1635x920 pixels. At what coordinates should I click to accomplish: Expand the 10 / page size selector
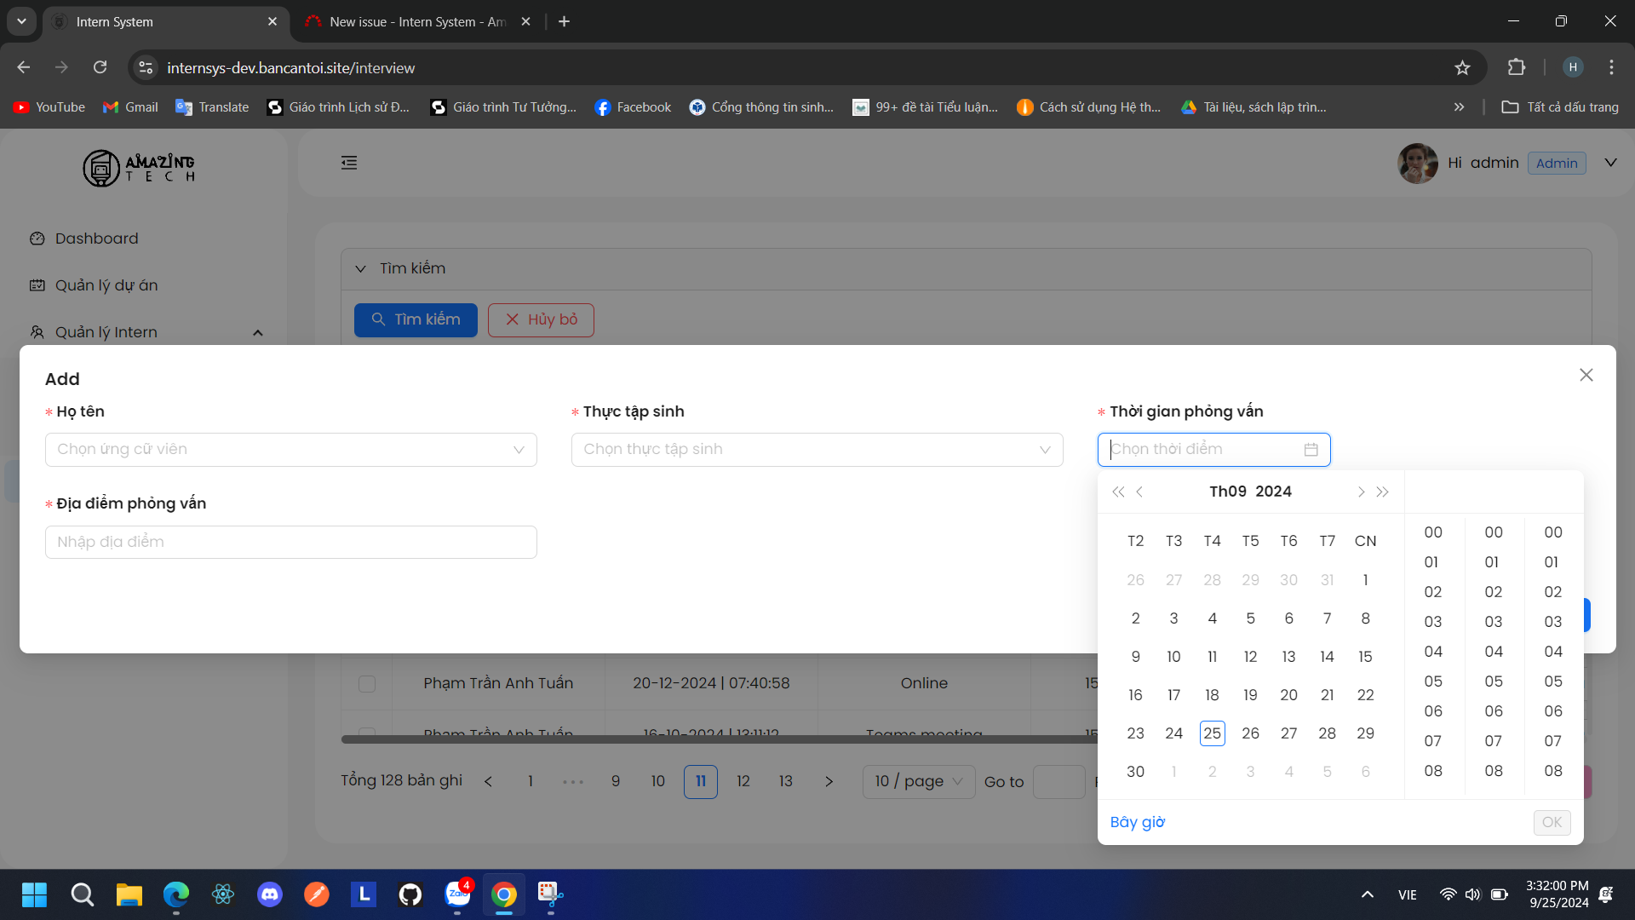pos(918,781)
